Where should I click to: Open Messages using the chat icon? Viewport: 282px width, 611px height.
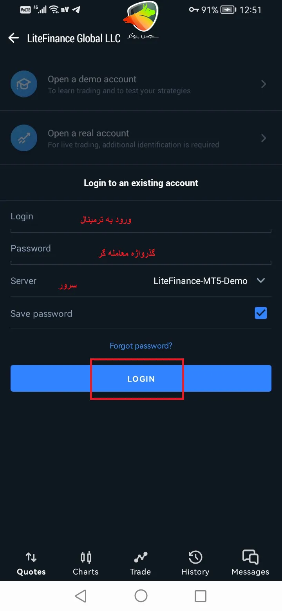249,557
